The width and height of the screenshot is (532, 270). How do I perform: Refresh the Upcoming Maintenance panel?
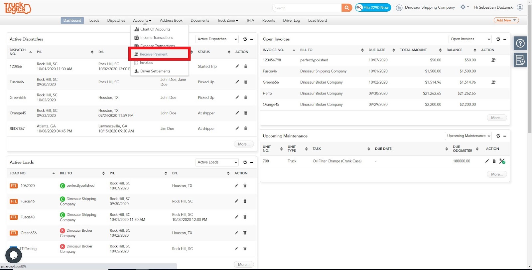[498, 136]
